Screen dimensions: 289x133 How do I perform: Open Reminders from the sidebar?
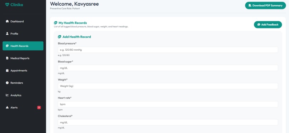23,83
